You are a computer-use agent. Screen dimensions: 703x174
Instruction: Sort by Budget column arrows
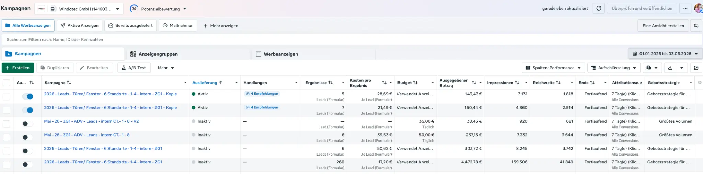(415, 83)
